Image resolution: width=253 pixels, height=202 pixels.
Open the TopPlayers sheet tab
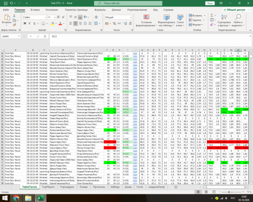click(49, 187)
